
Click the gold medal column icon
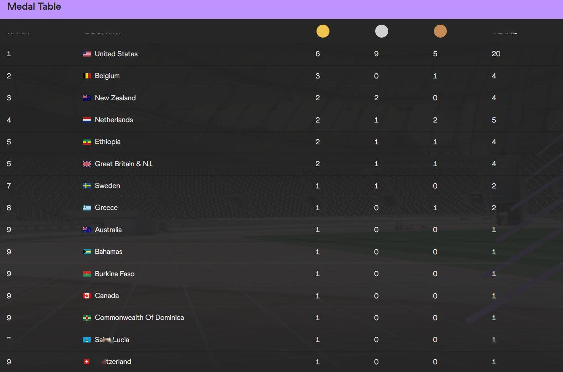click(323, 31)
